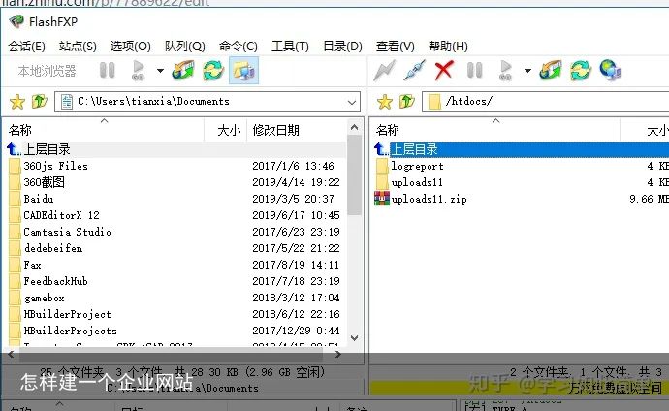Click the remote pane pause button
Image resolution: width=669 pixels, height=411 pixels.
coord(474,71)
